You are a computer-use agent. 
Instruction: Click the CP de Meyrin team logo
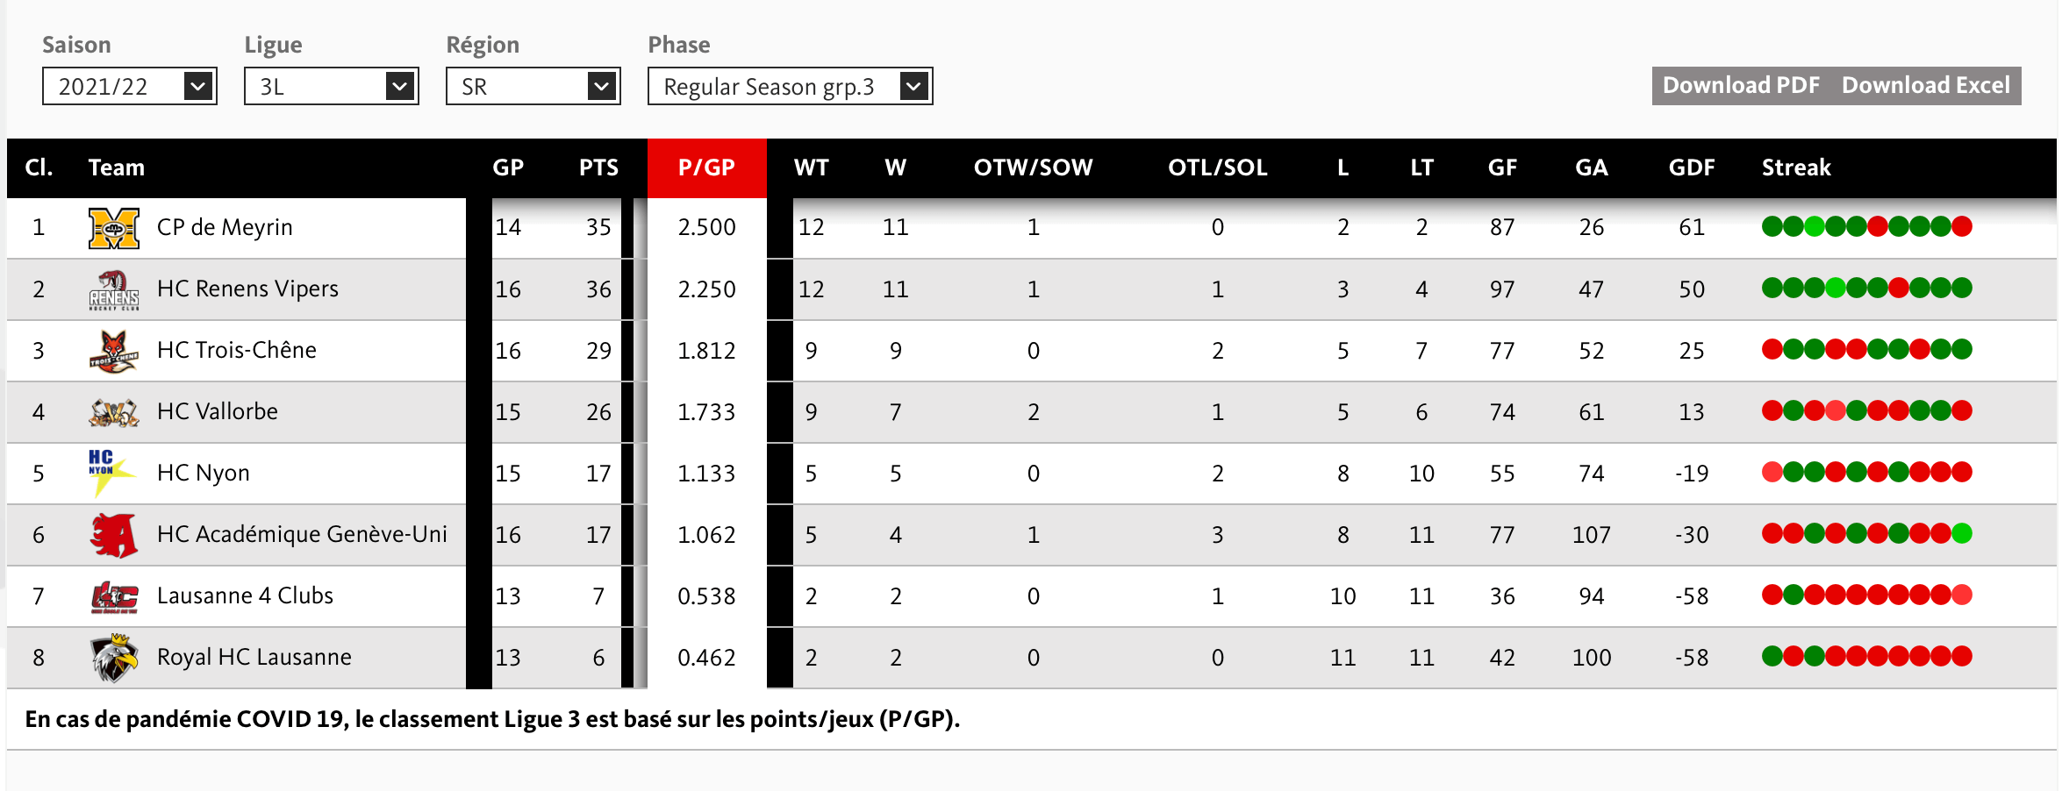pyautogui.click(x=114, y=228)
